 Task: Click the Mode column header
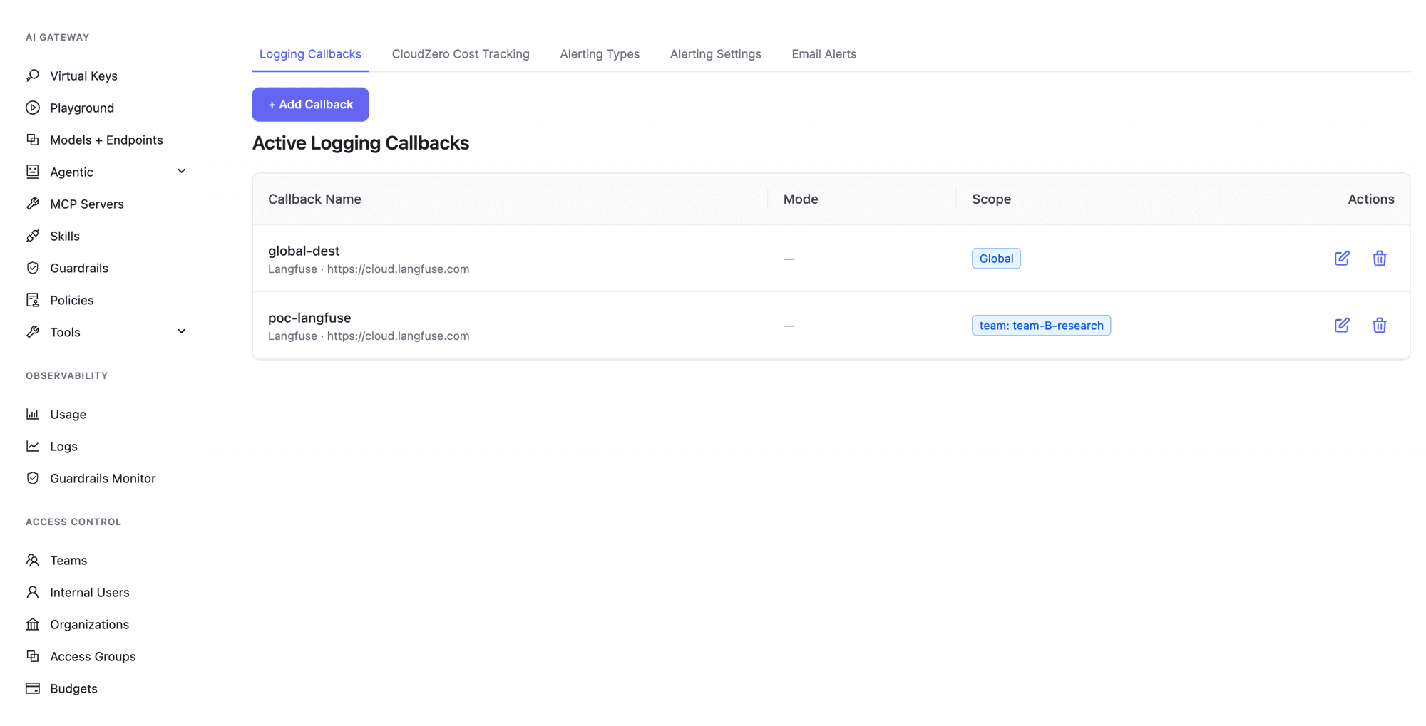point(801,199)
